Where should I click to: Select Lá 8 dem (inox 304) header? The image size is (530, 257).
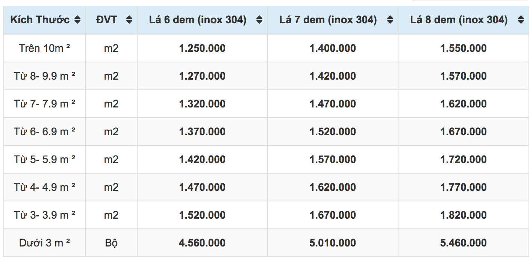coord(459,20)
